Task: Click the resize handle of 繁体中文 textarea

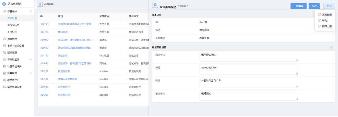Action: 297,99
